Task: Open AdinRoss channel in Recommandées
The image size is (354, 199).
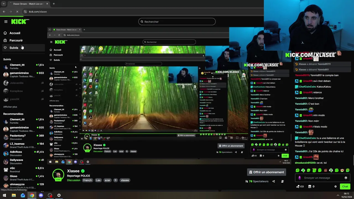Action: [x=24, y=153]
